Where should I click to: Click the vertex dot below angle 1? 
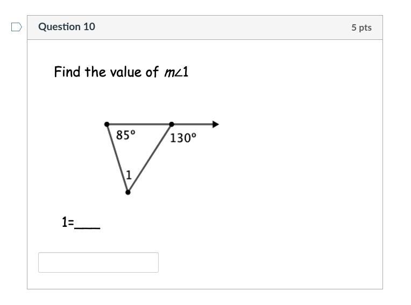point(128,192)
